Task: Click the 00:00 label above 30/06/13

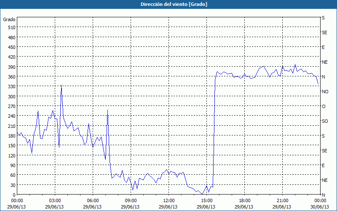Action: (x=320, y=201)
